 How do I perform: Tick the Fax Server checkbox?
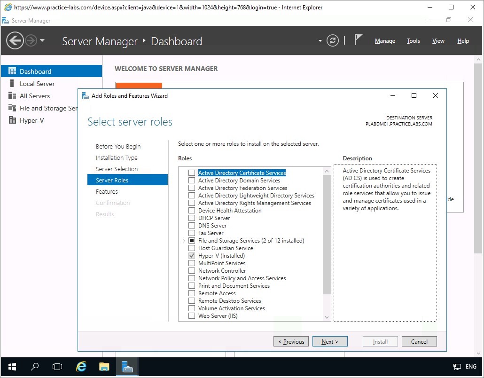(x=192, y=233)
